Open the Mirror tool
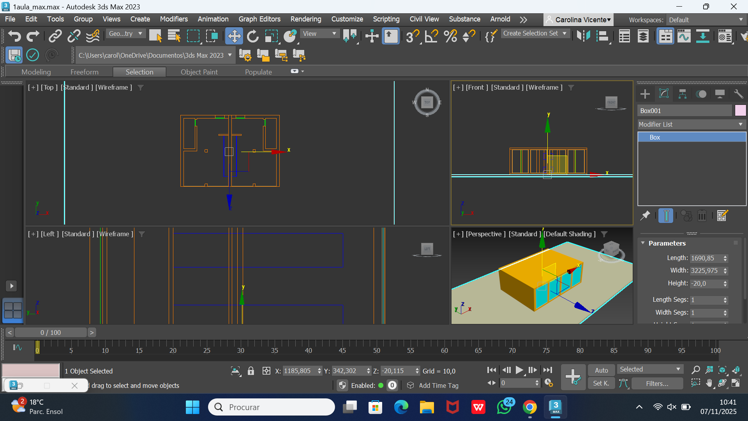Image resolution: width=748 pixels, height=421 pixels. (x=583, y=36)
